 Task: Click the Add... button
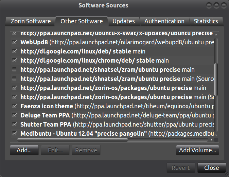point(24,150)
